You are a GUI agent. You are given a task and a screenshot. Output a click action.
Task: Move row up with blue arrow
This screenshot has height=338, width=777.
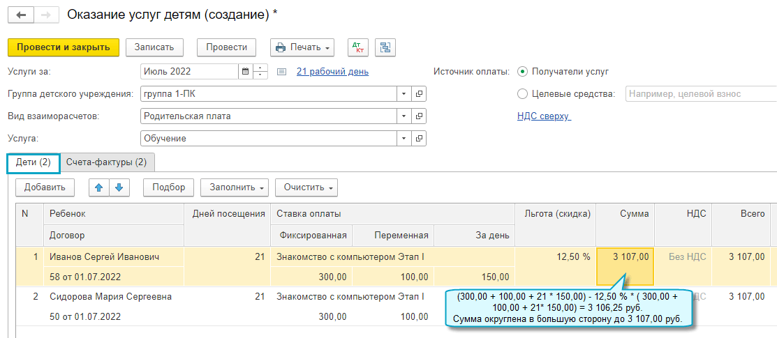[x=98, y=187]
